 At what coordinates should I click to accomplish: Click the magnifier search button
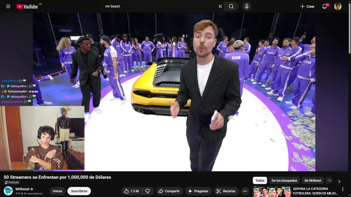tap(231, 6)
